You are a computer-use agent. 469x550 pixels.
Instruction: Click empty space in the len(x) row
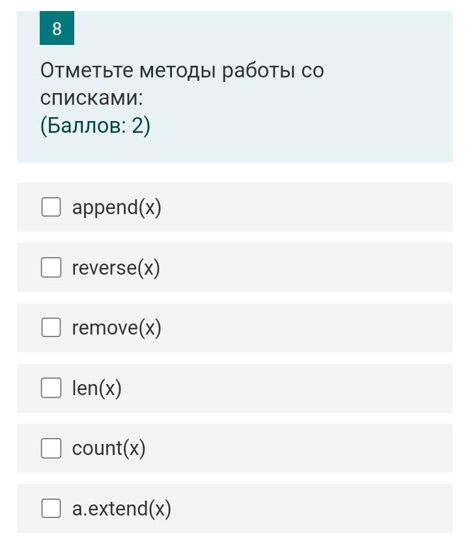point(288,389)
